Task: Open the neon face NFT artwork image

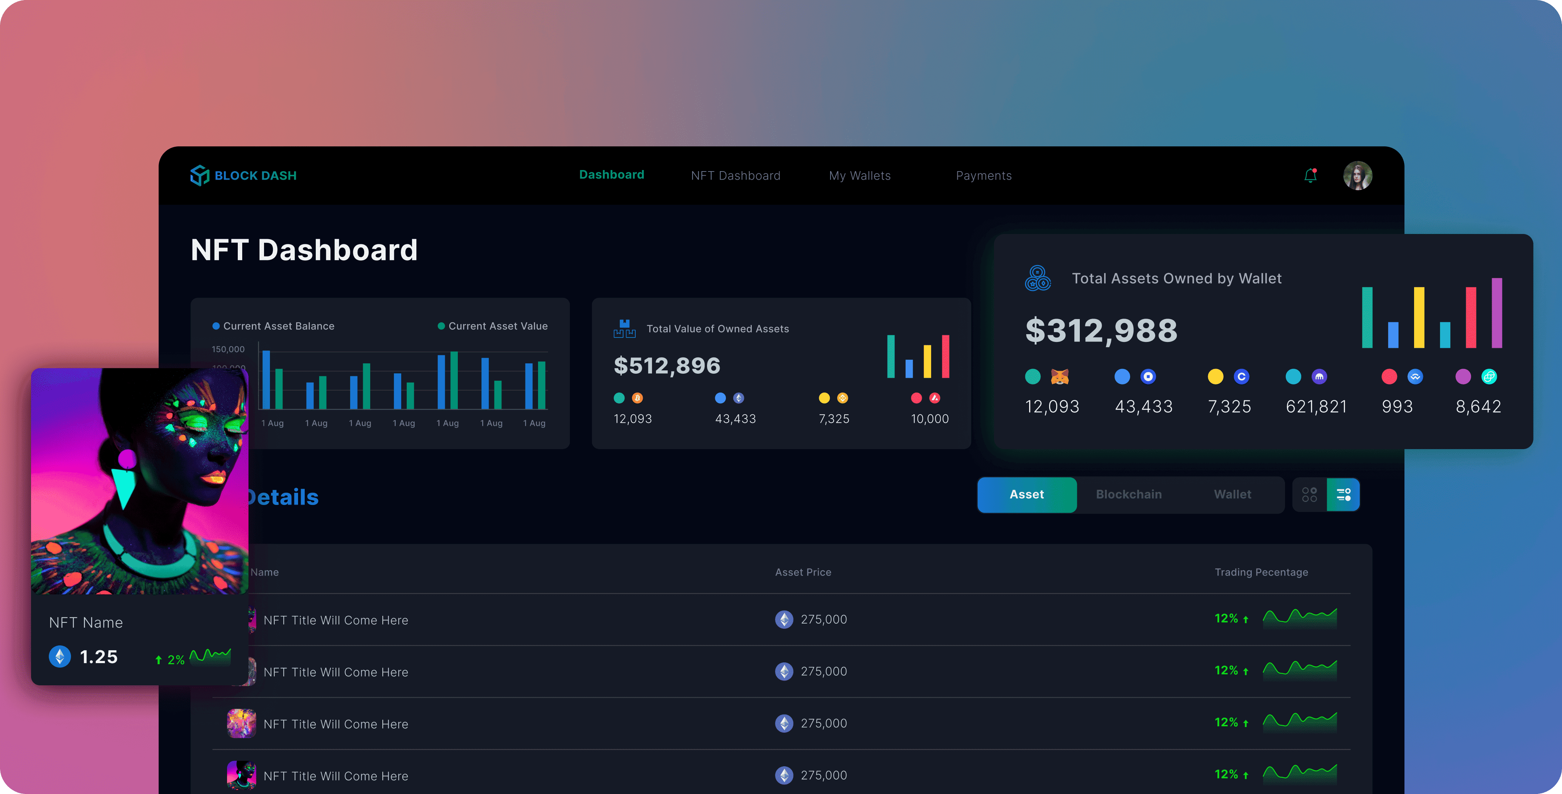Action: [139, 481]
